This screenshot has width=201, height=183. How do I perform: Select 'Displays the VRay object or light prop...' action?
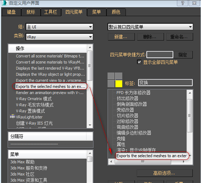[50, 74]
